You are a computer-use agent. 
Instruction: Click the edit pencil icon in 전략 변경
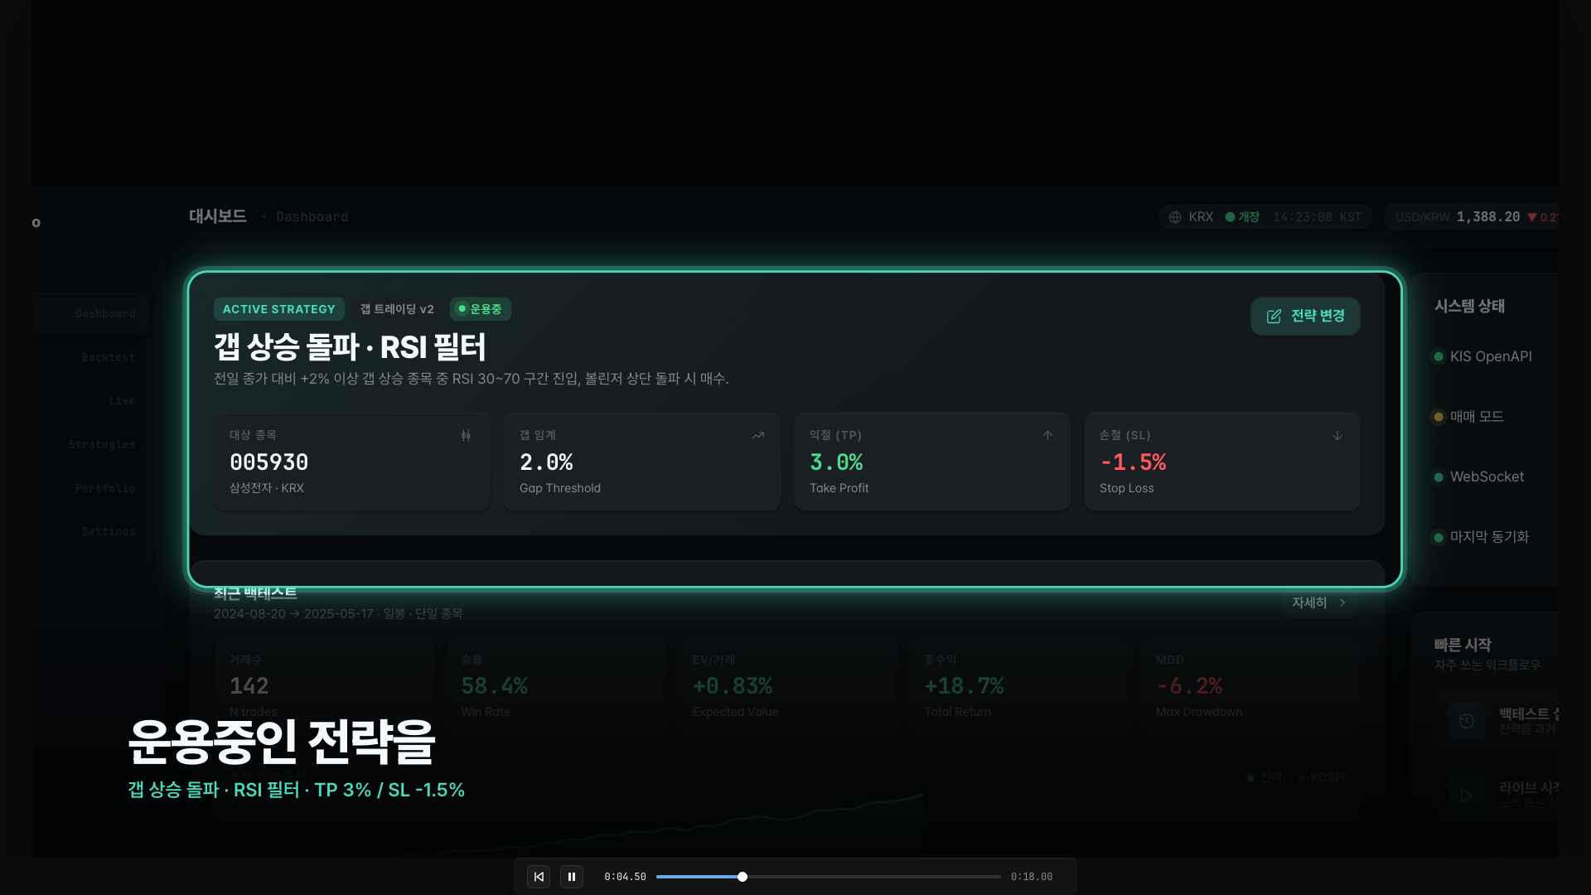coord(1274,317)
